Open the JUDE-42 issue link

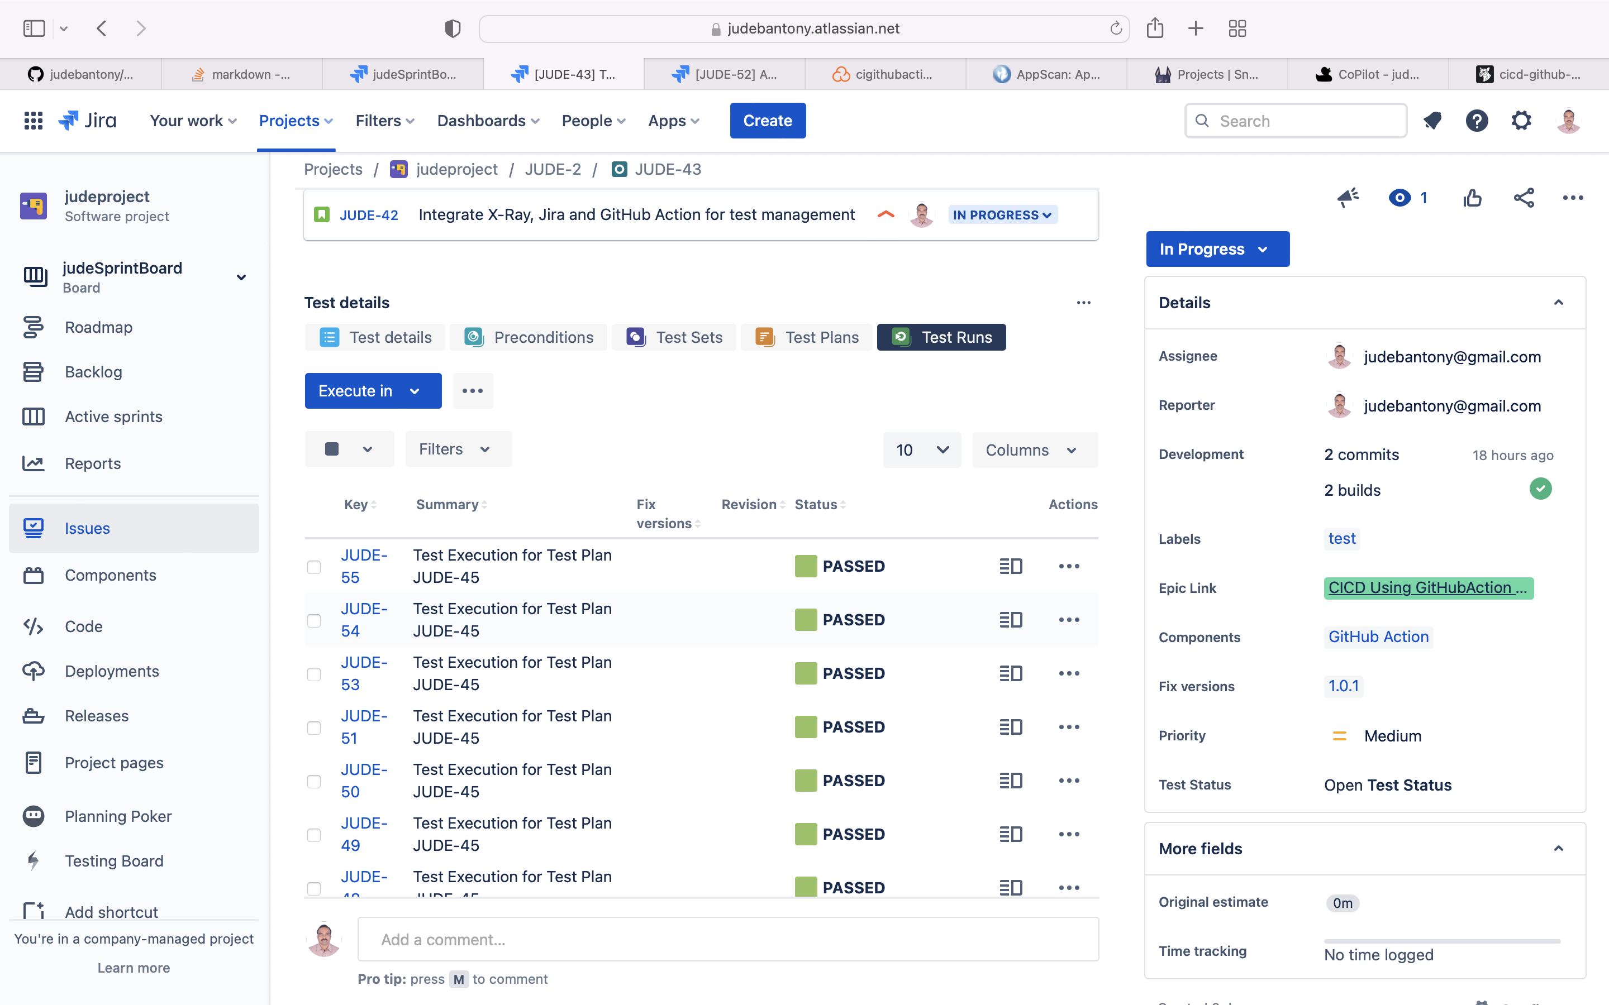coord(368,215)
